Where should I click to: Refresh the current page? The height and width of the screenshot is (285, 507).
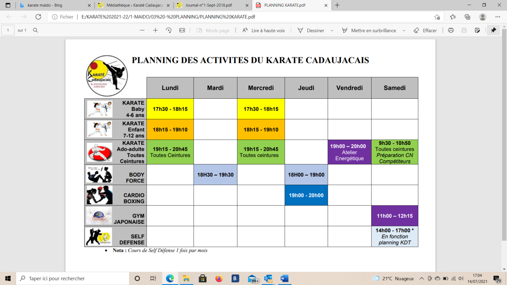pyautogui.click(x=38, y=17)
